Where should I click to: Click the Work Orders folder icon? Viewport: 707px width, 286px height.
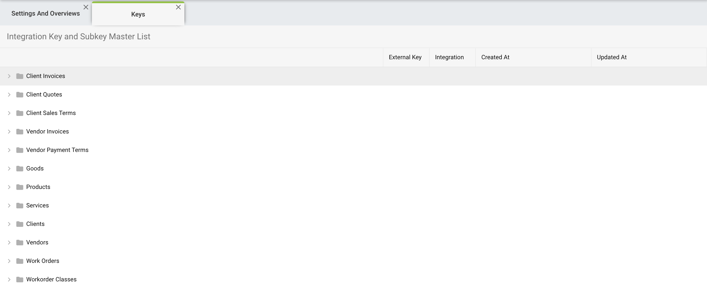point(19,261)
